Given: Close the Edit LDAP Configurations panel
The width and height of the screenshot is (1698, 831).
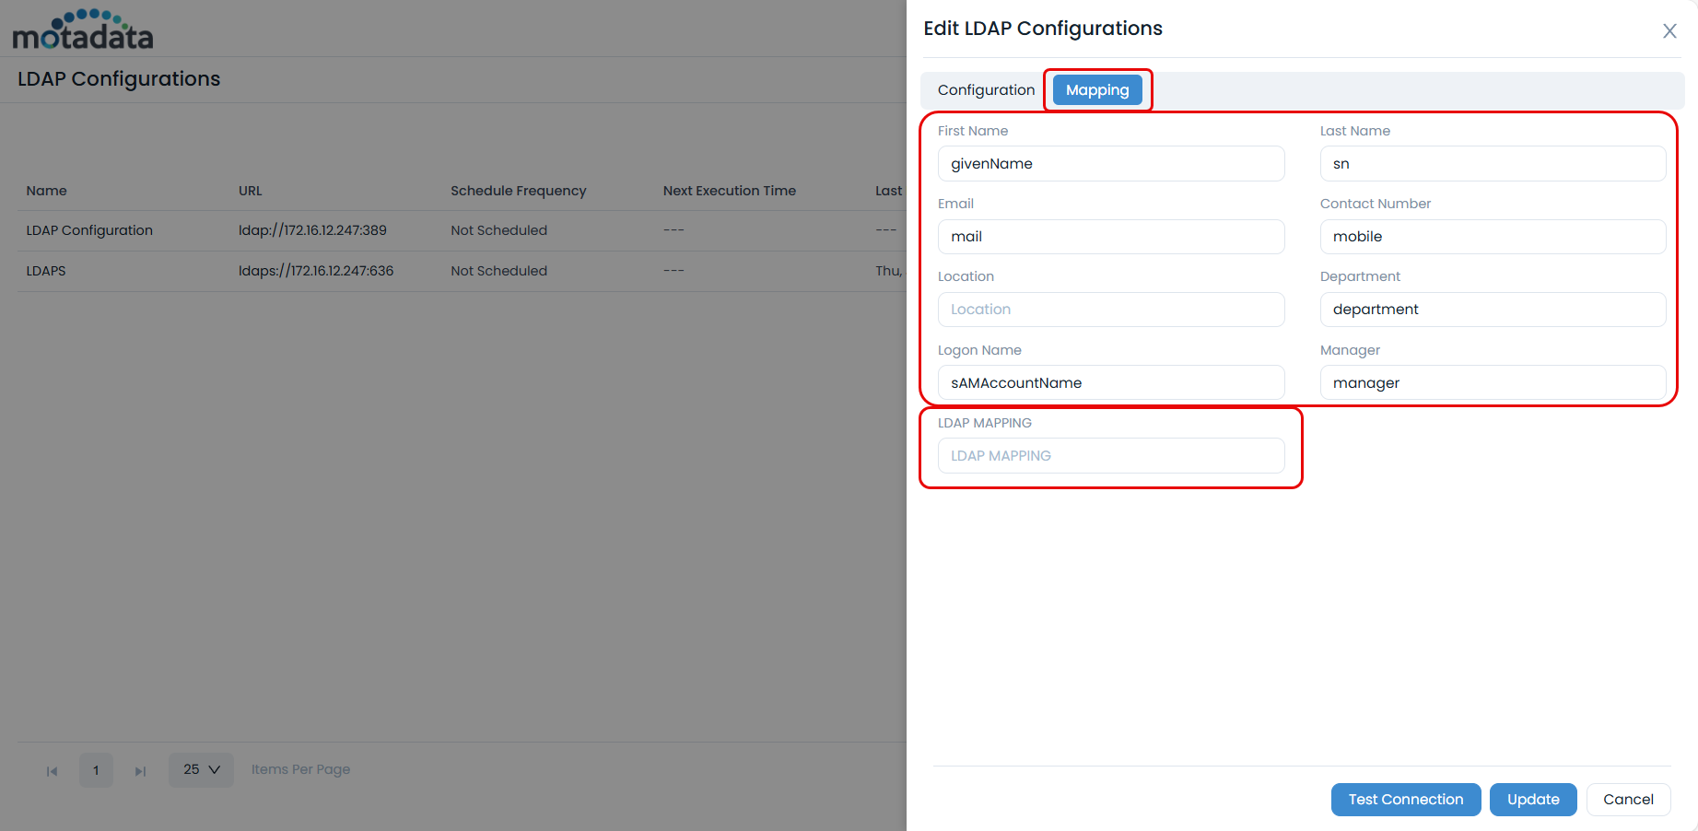Looking at the screenshot, I should click(1669, 31).
